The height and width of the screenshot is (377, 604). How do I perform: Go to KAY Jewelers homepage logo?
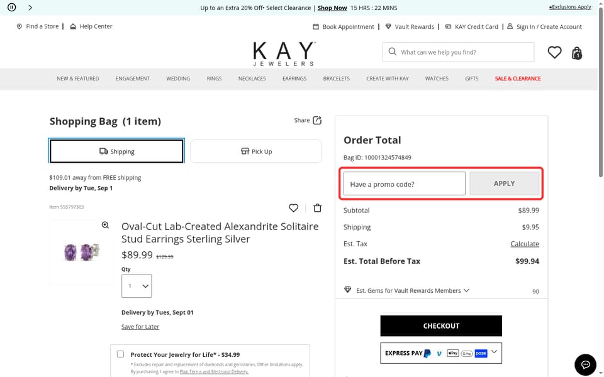[x=284, y=53]
